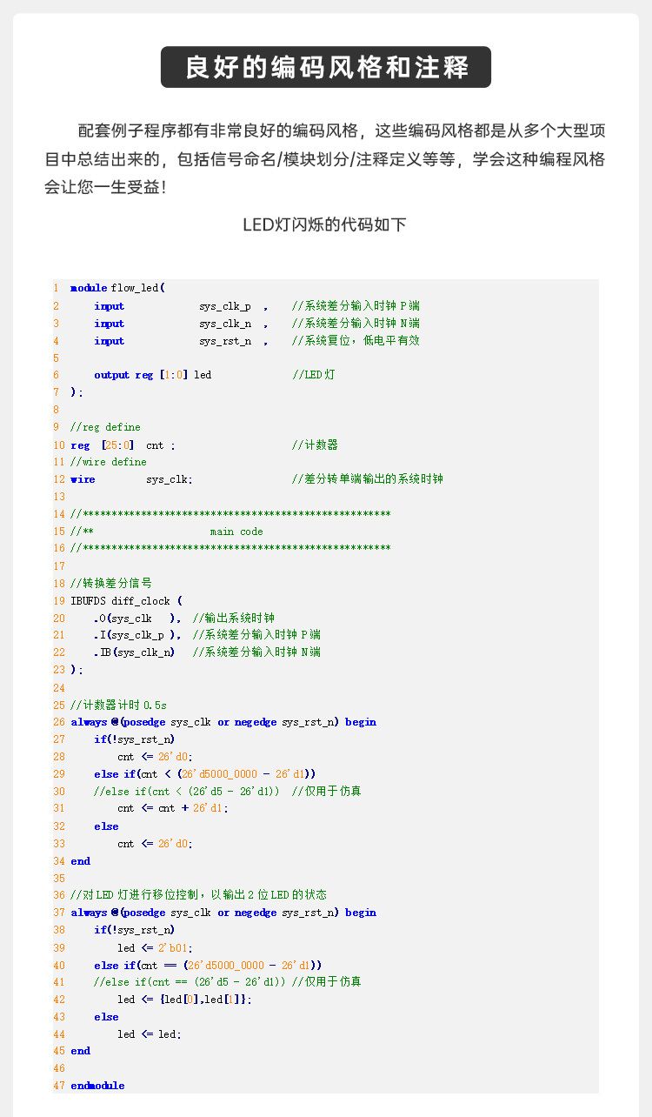The image size is (652, 1117).
Task: Click the comment //LED灯
Action: coord(313,375)
